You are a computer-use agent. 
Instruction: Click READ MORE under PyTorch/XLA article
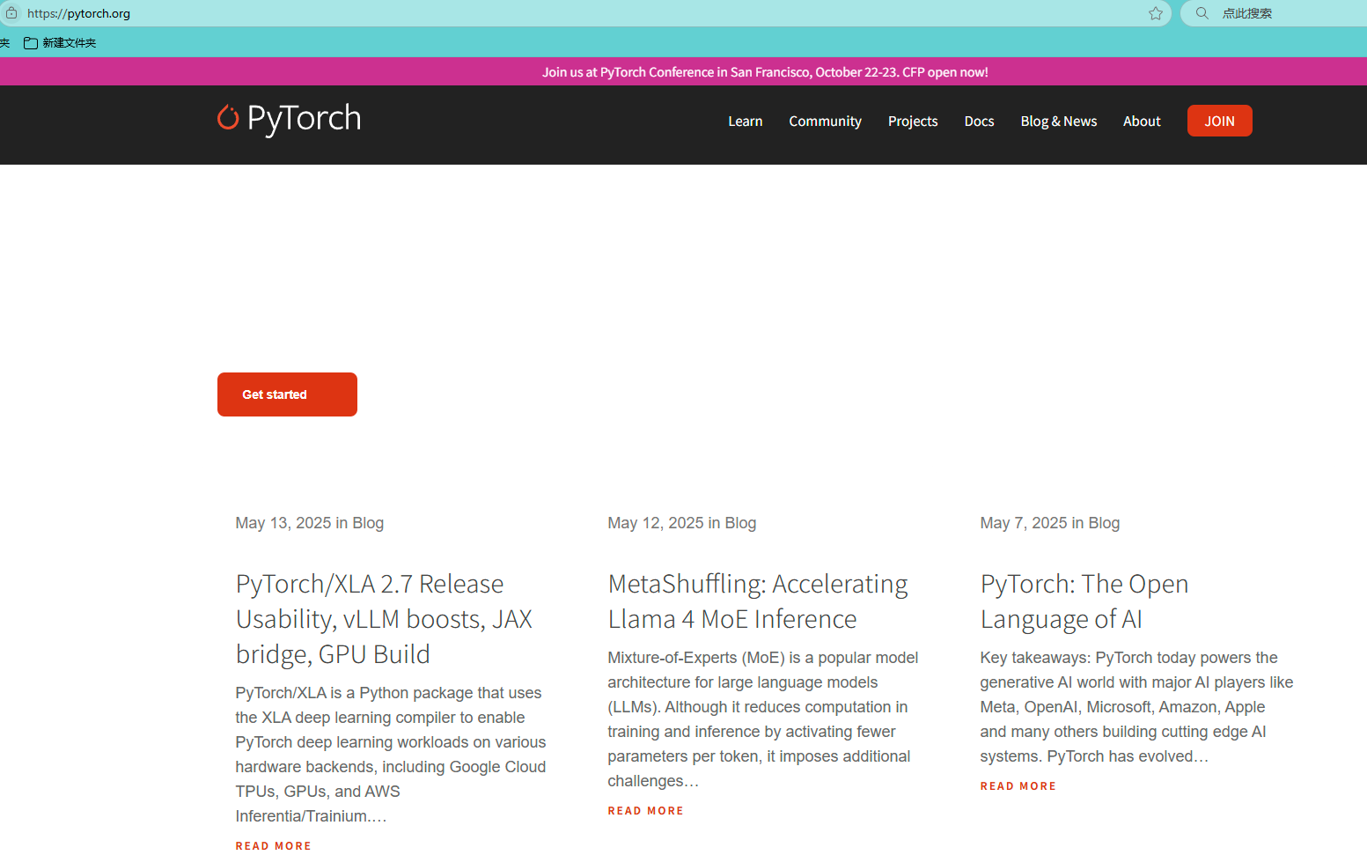(273, 845)
